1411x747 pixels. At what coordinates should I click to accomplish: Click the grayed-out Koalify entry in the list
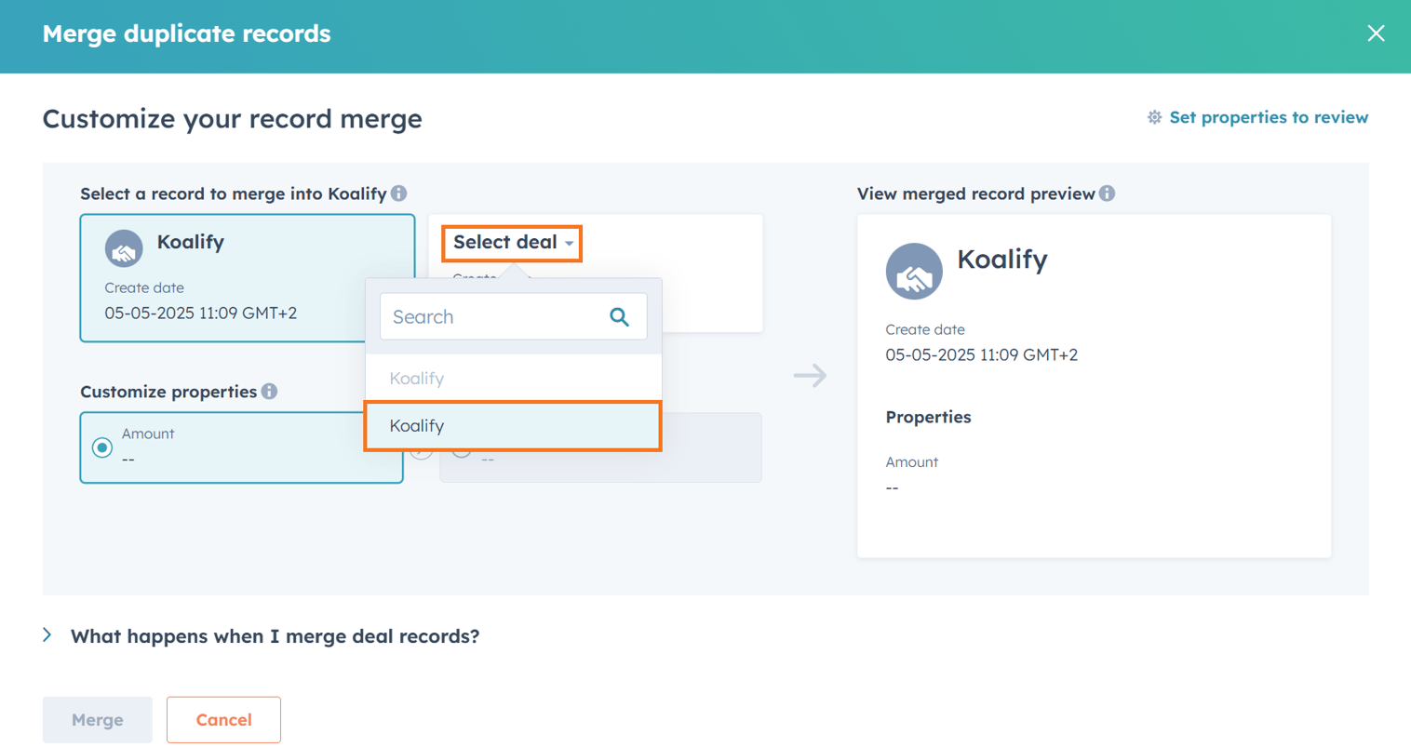point(417,378)
